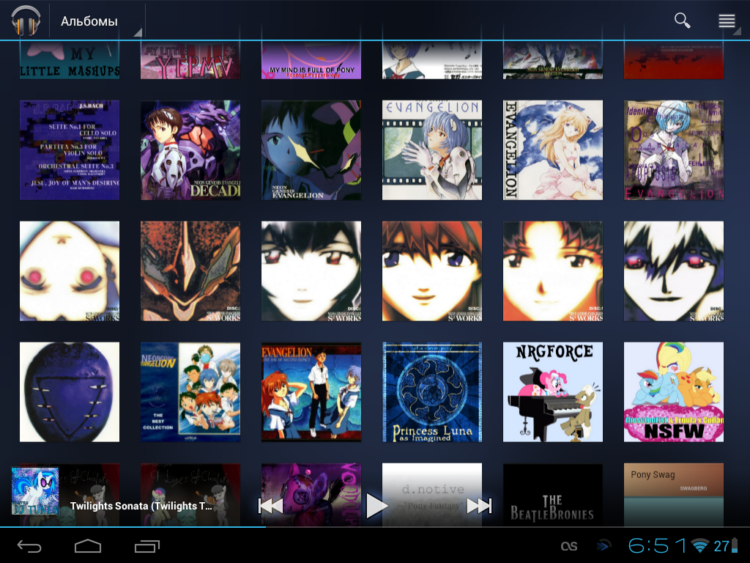This screenshot has height=563, width=750.
Task: Click the playback progress bar
Action: (x=375, y=526)
